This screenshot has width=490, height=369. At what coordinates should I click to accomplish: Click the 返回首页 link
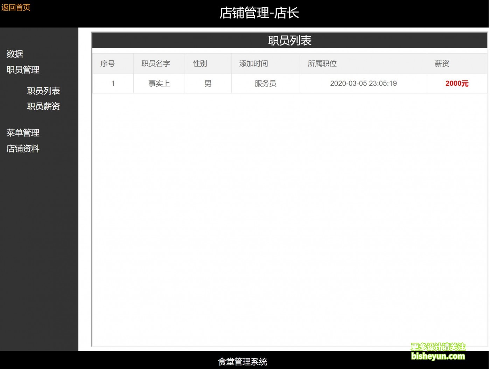click(x=16, y=7)
